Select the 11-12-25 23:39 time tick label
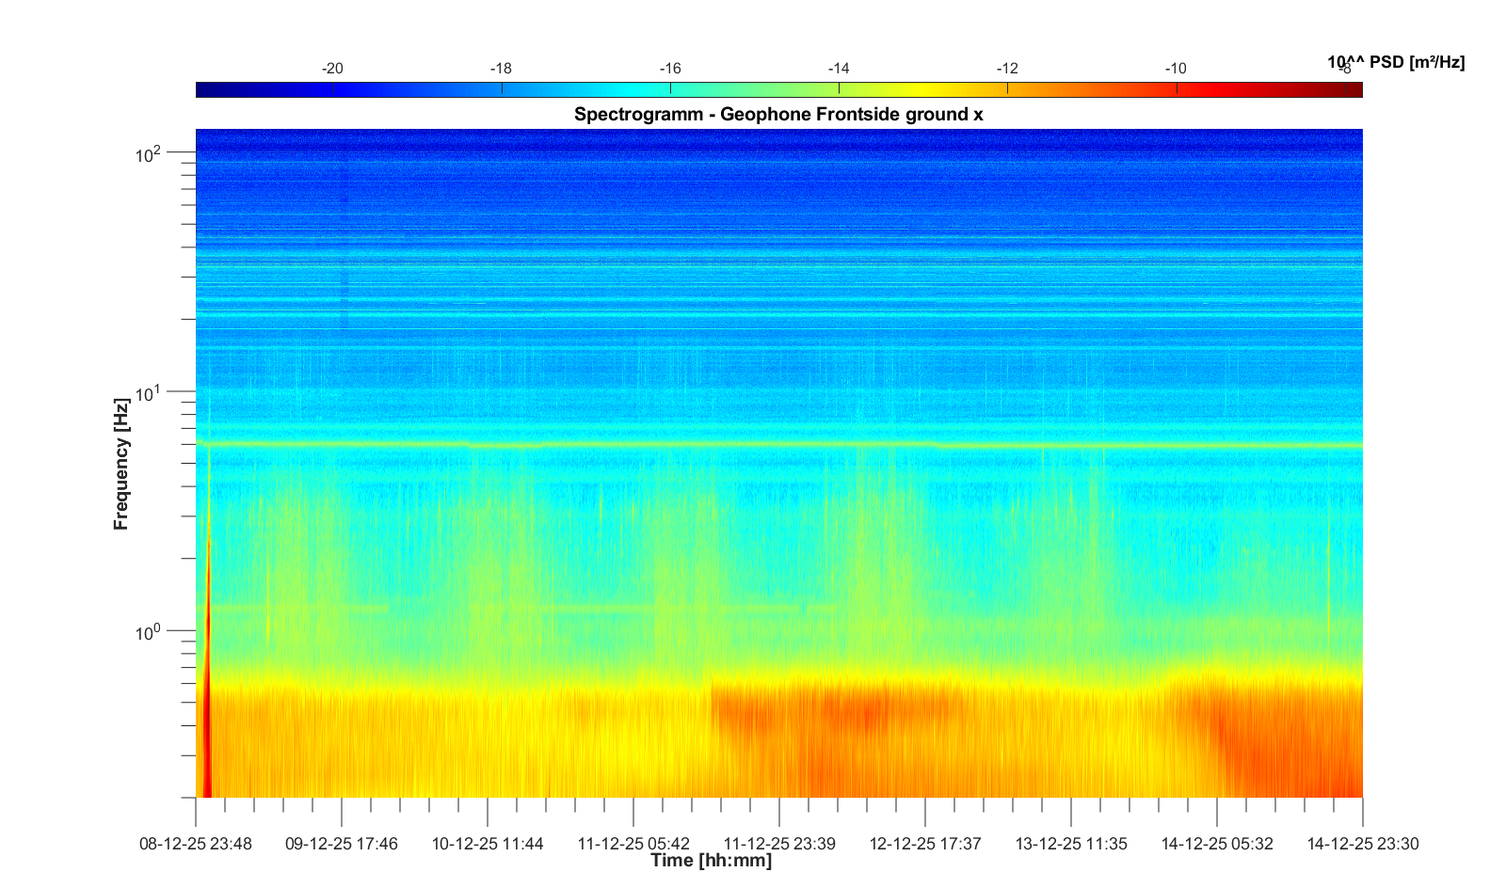This screenshot has height=888, width=1506. pos(778,844)
